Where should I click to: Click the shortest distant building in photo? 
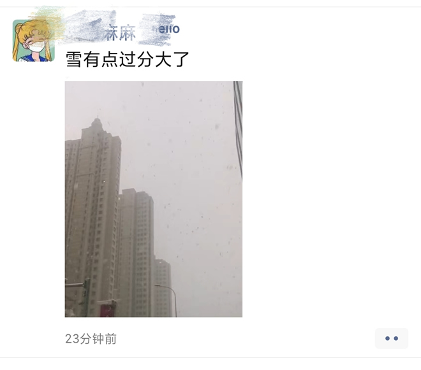pos(163,288)
